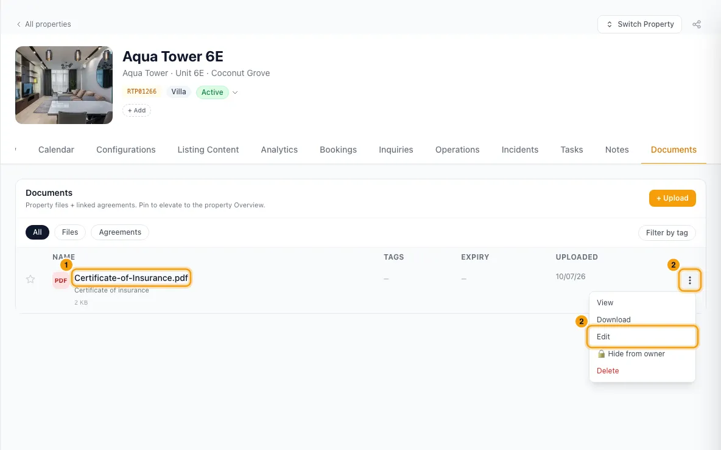This screenshot has height=450, width=721.
Task: Choose Delete from the document menu
Action: click(x=642, y=370)
